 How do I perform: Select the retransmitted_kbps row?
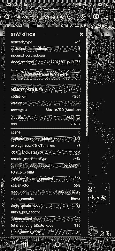(45, 219)
